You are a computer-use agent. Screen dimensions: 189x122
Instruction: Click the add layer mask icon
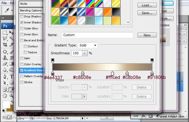coord(151,116)
